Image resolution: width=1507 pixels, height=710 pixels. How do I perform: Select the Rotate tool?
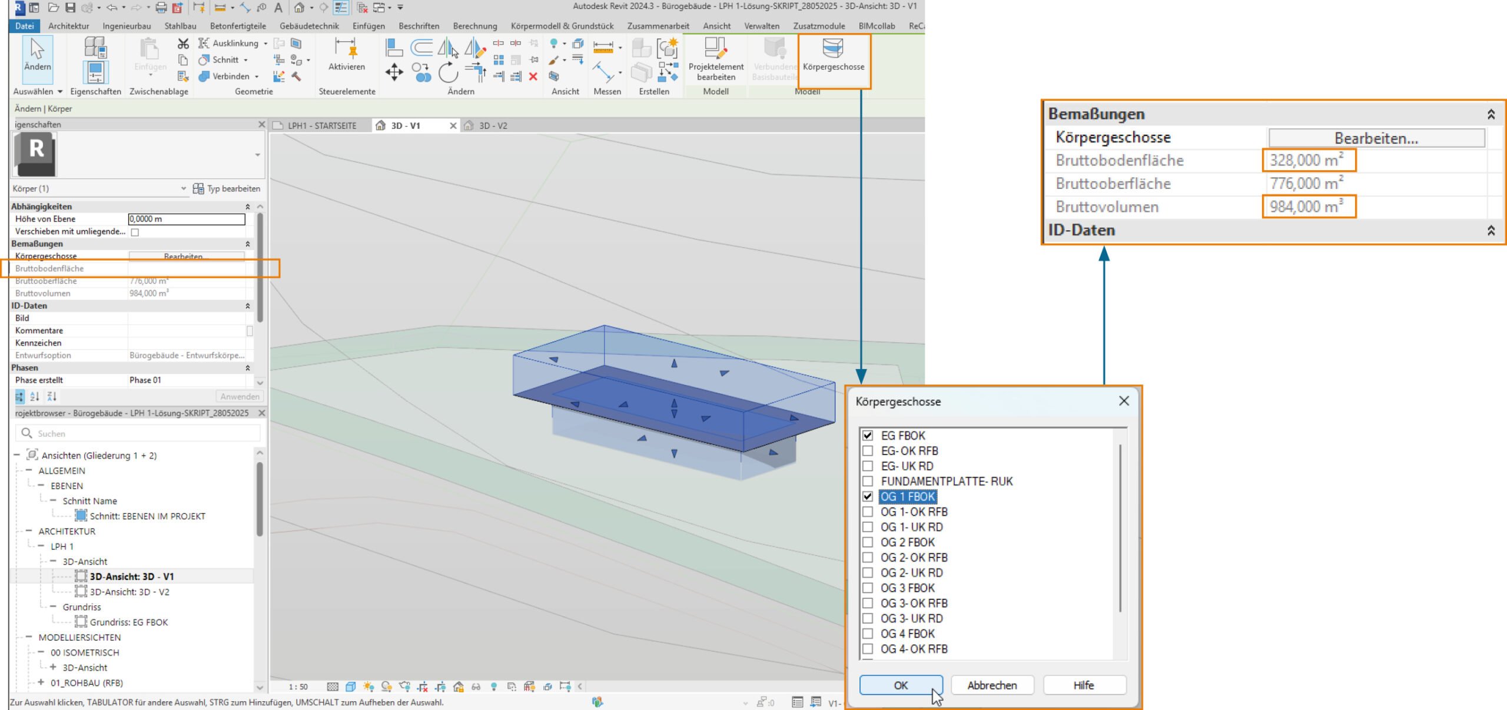[448, 73]
